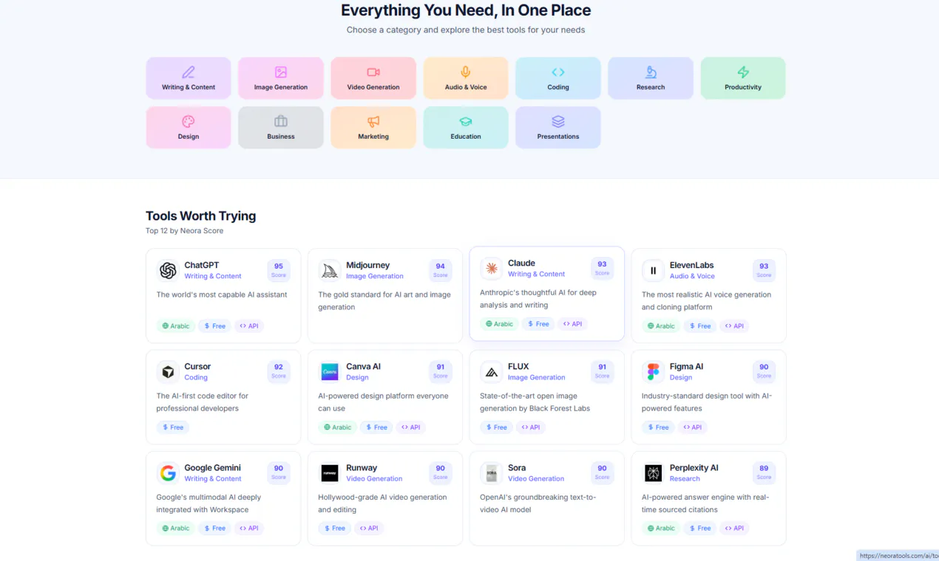The width and height of the screenshot is (939, 561).
Task: Open the Writing & Content category tile
Action: [x=189, y=78]
